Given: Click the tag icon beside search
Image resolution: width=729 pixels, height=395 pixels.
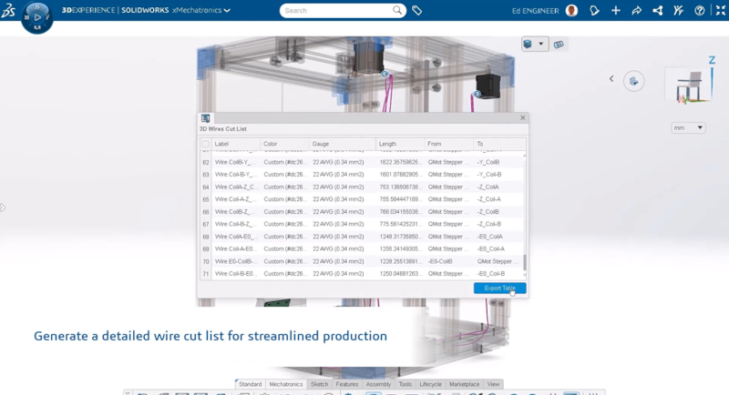Looking at the screenshot, I should tap(417, 11).
